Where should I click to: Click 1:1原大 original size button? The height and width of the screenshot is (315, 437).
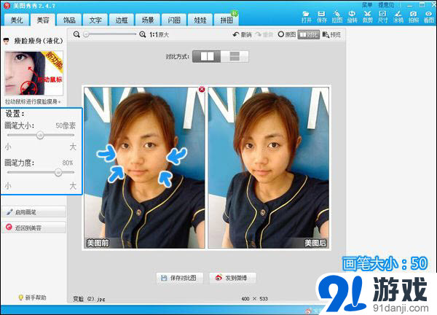(159, 34)
